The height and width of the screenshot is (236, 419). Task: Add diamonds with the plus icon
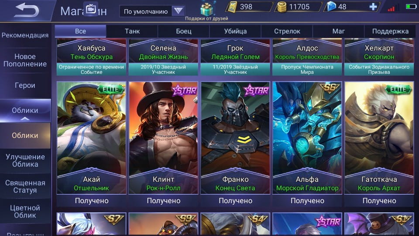pyautogui.click(x=373, y=7)
